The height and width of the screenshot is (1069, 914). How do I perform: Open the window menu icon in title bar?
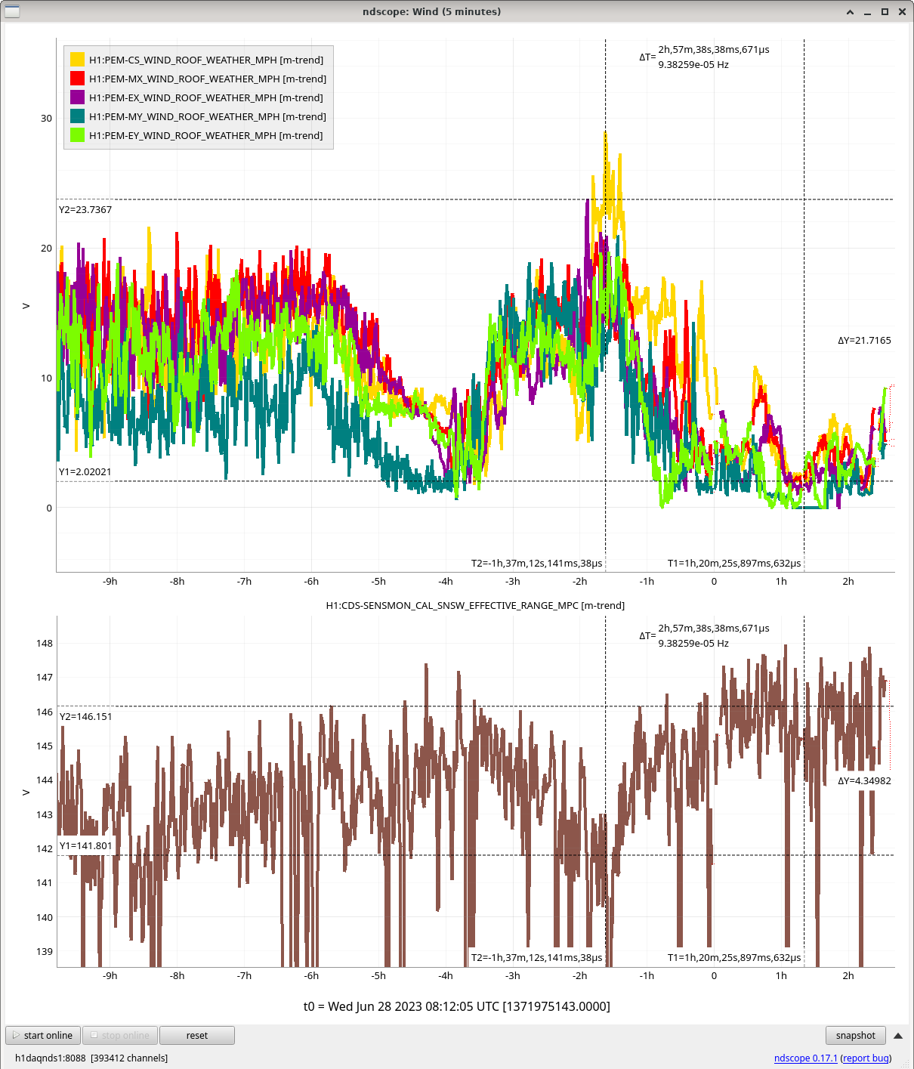click(12, 11)
